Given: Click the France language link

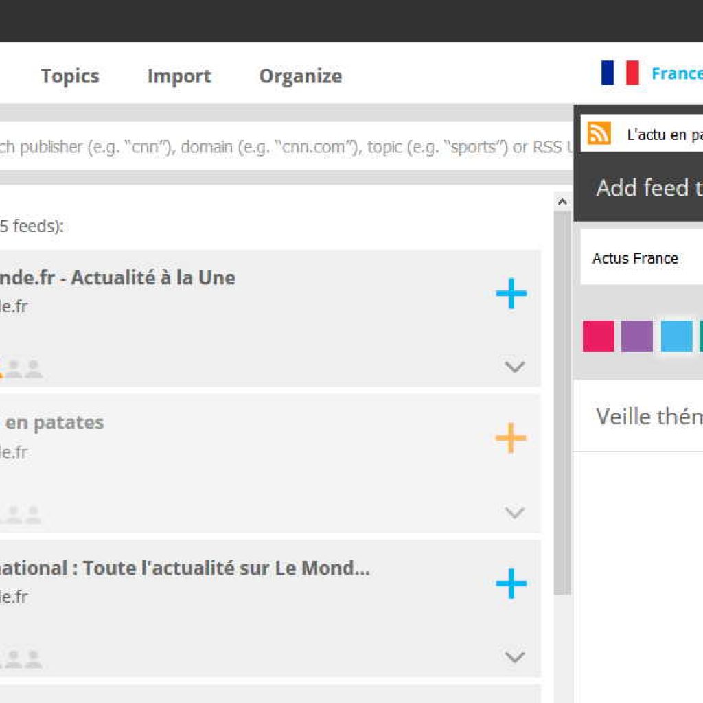Looking at the screenshot, I should coord(677,73).
